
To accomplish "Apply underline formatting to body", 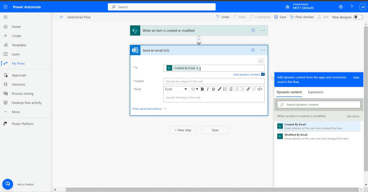I will pyautogui.click(x=213, y=89).
